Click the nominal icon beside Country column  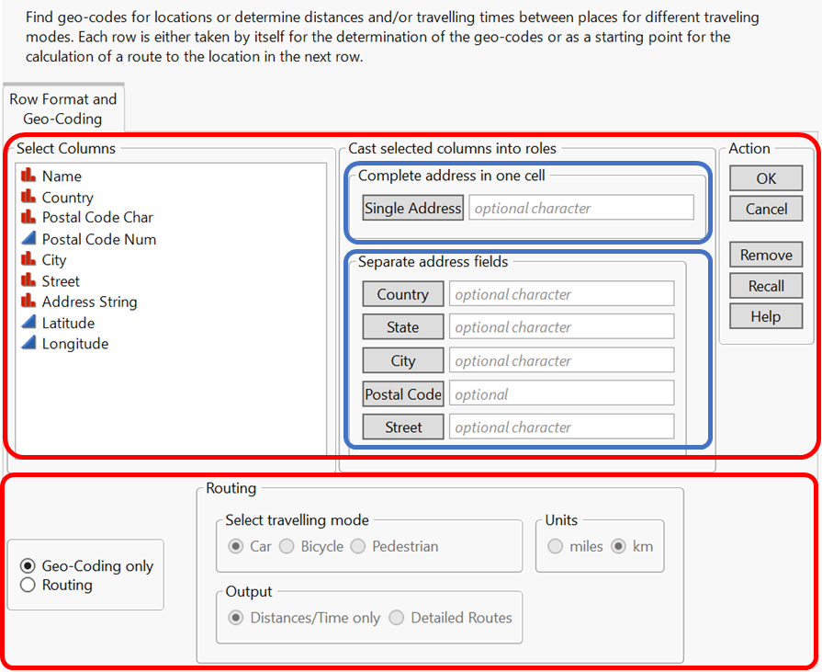[x=28, y=197]
